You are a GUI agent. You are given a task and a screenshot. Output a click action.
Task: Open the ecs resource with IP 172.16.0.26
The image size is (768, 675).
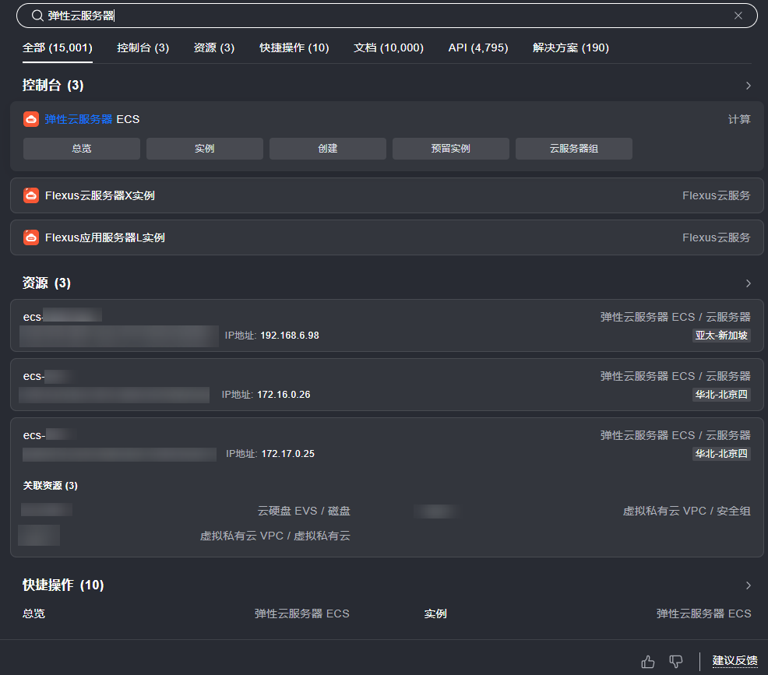pos(387,385)
